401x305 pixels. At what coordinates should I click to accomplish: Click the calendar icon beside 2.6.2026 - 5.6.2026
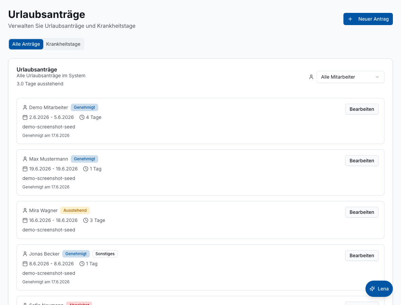[x=25, y=118]
